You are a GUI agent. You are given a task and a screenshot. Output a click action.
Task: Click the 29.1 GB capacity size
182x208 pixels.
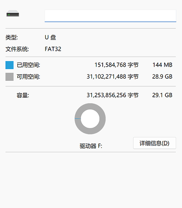pyautogui.click(x=162, y=95)
